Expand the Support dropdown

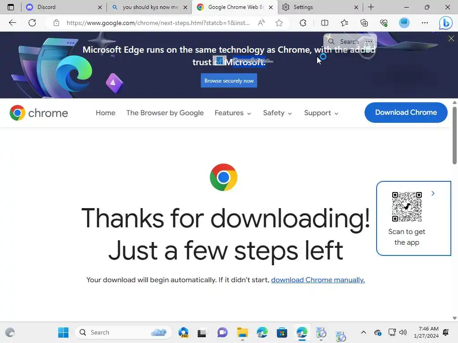(x=321, y=113)
